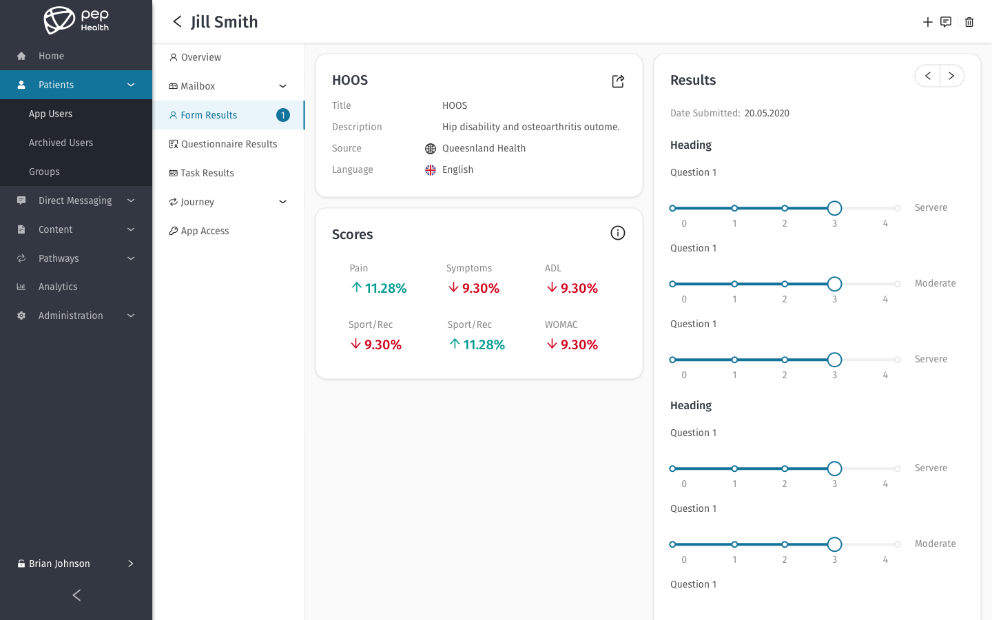Click slider handle of first Moderate question
Image resolution: width=992 pixels, height=620 pixels.
point(834,284)
